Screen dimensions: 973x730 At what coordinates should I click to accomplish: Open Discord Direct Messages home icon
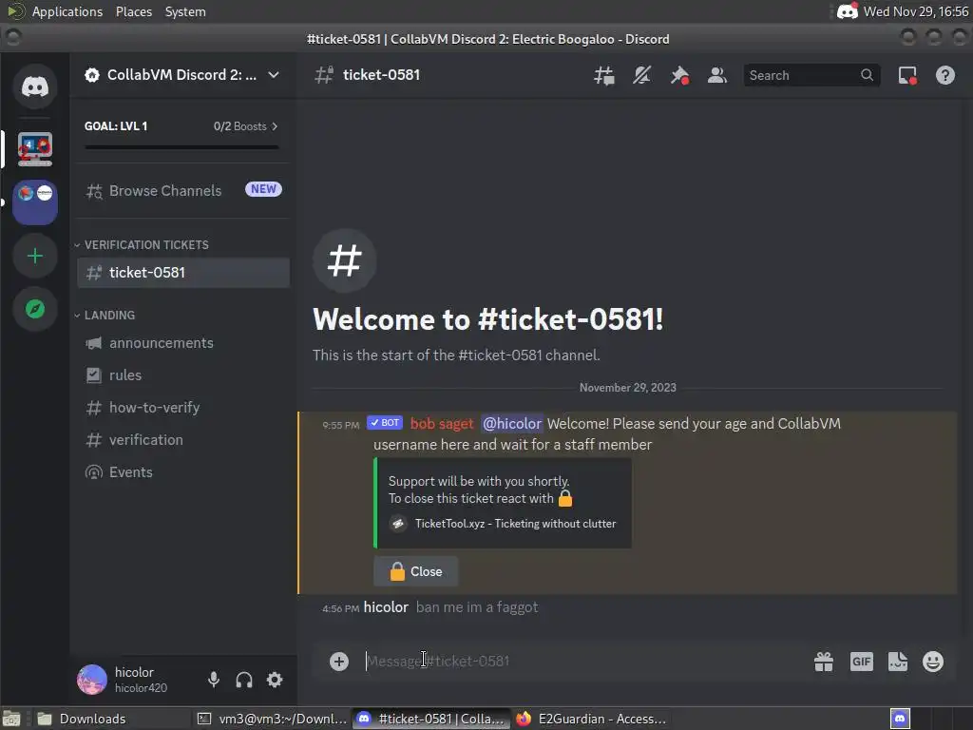click(x=35, y=86)
